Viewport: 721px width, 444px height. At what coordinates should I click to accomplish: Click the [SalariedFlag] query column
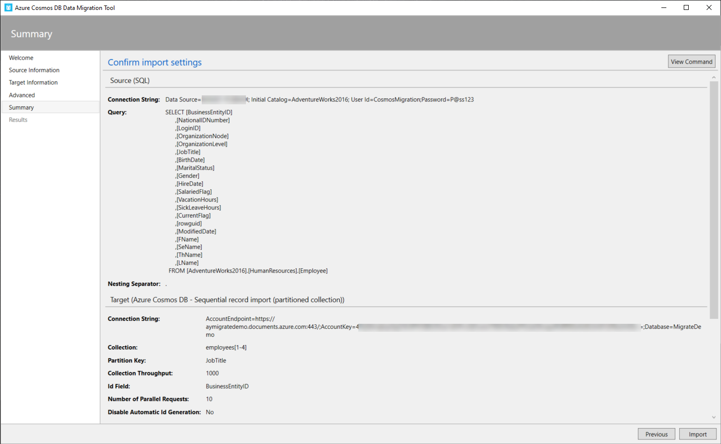(193, 192)
